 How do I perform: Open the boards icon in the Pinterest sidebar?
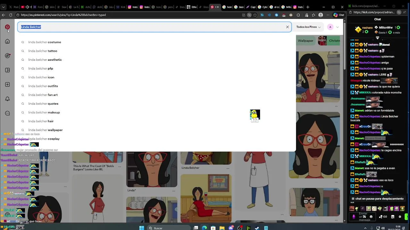tap(7, 70)
